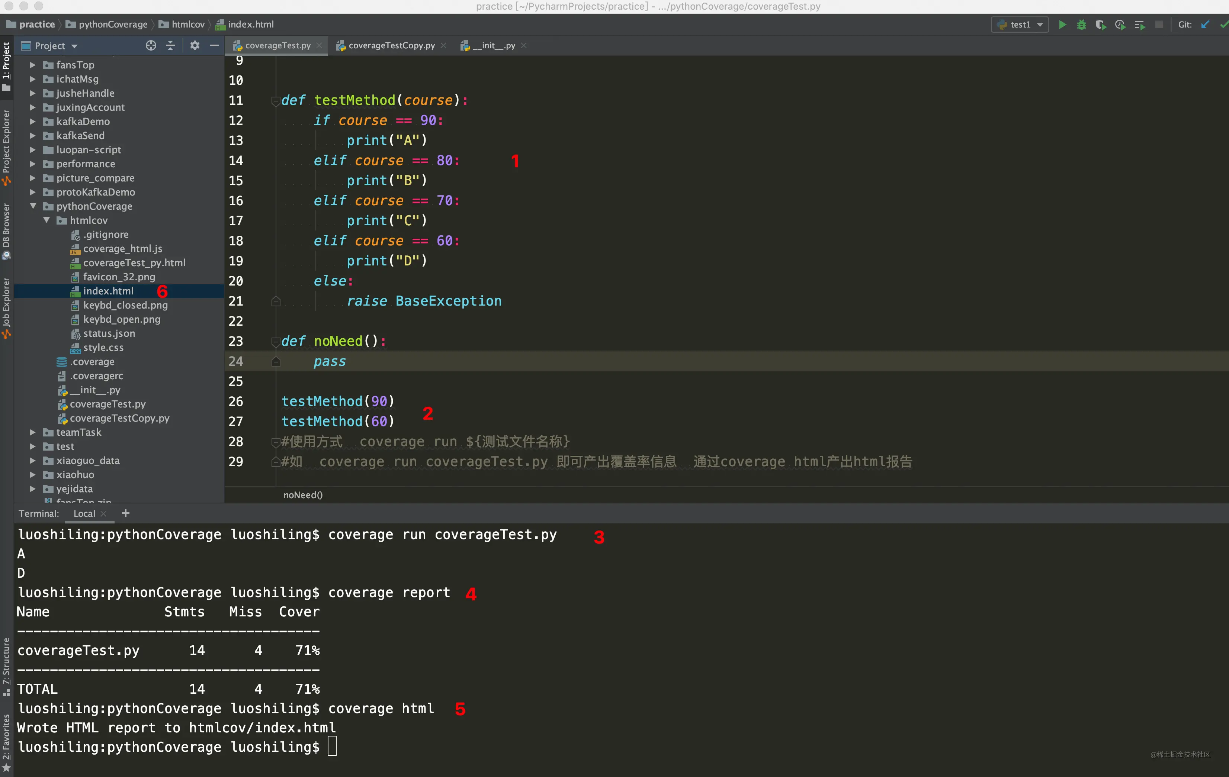The image size is (1229, 777).
Task: Toggle the Project Explorer side panel
Action: coord(6,147)
